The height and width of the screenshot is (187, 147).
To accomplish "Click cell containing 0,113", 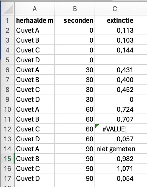I will click(115, 30).
